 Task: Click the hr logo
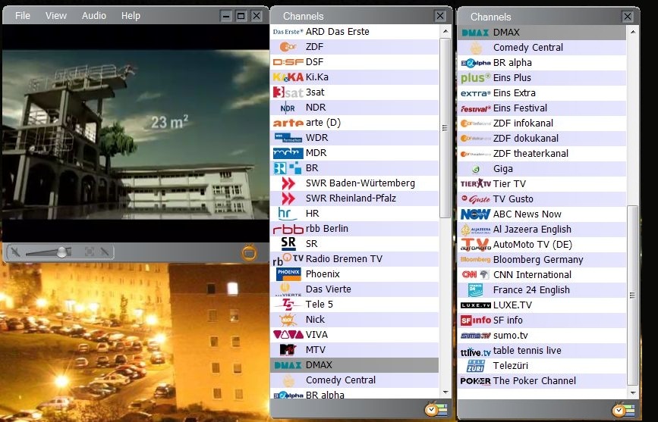pyautogui.click(x=287, y=214)
